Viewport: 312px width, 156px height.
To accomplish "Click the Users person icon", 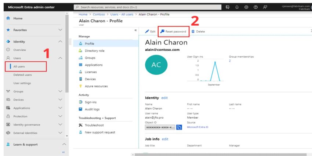I will coord(8,58).
